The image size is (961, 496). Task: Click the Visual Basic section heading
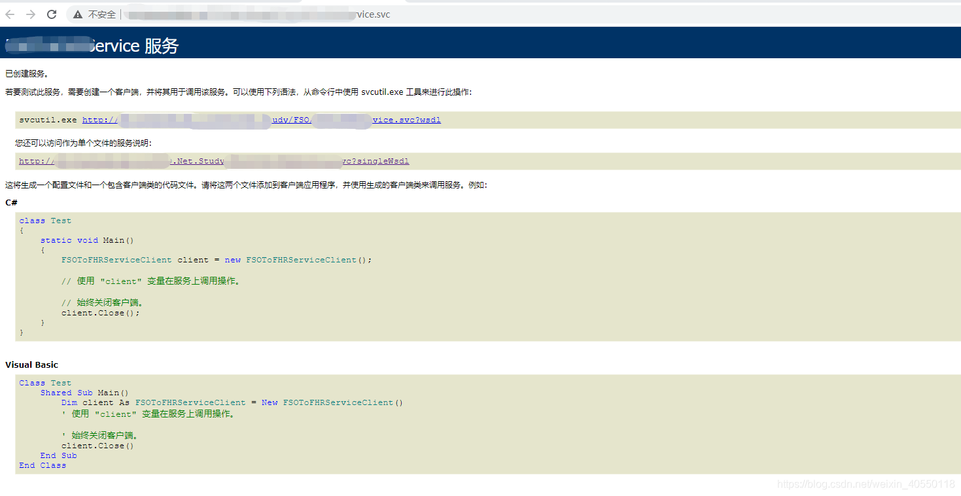tap(31, 364)
